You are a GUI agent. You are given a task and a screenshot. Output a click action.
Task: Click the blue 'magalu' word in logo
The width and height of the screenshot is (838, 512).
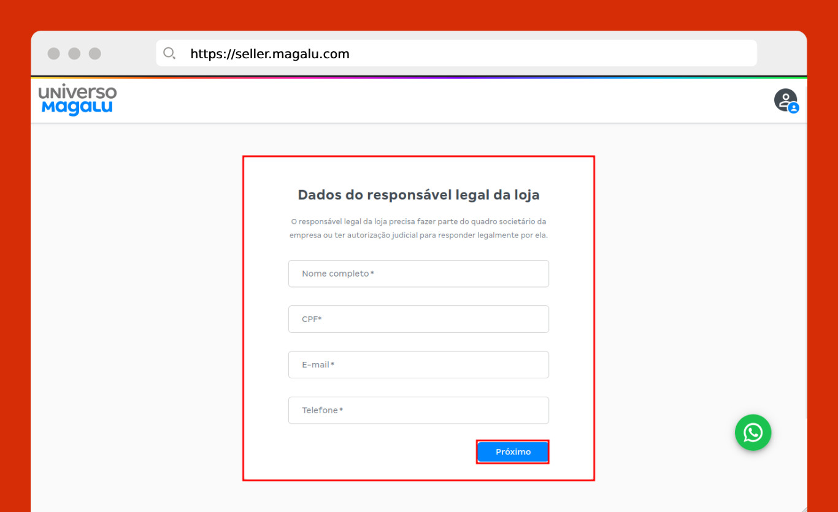coord(77,108)
